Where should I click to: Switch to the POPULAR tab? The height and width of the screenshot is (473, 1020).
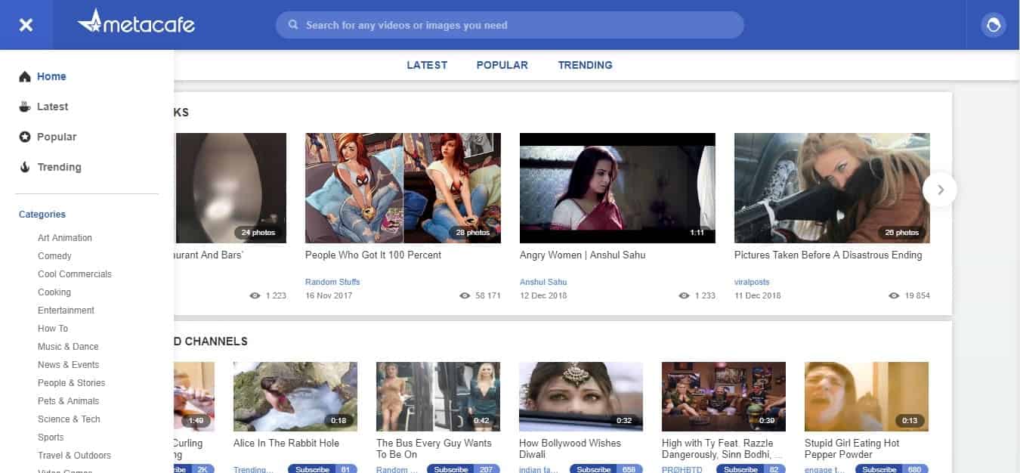coord(502,65)
